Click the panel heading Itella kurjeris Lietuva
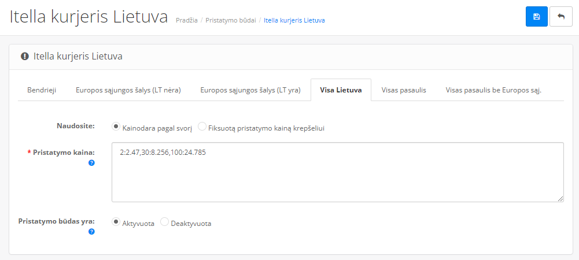579x260 pixels. (x=78, y=57)
